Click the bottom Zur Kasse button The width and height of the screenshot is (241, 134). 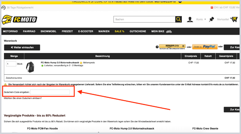point(232,109)
